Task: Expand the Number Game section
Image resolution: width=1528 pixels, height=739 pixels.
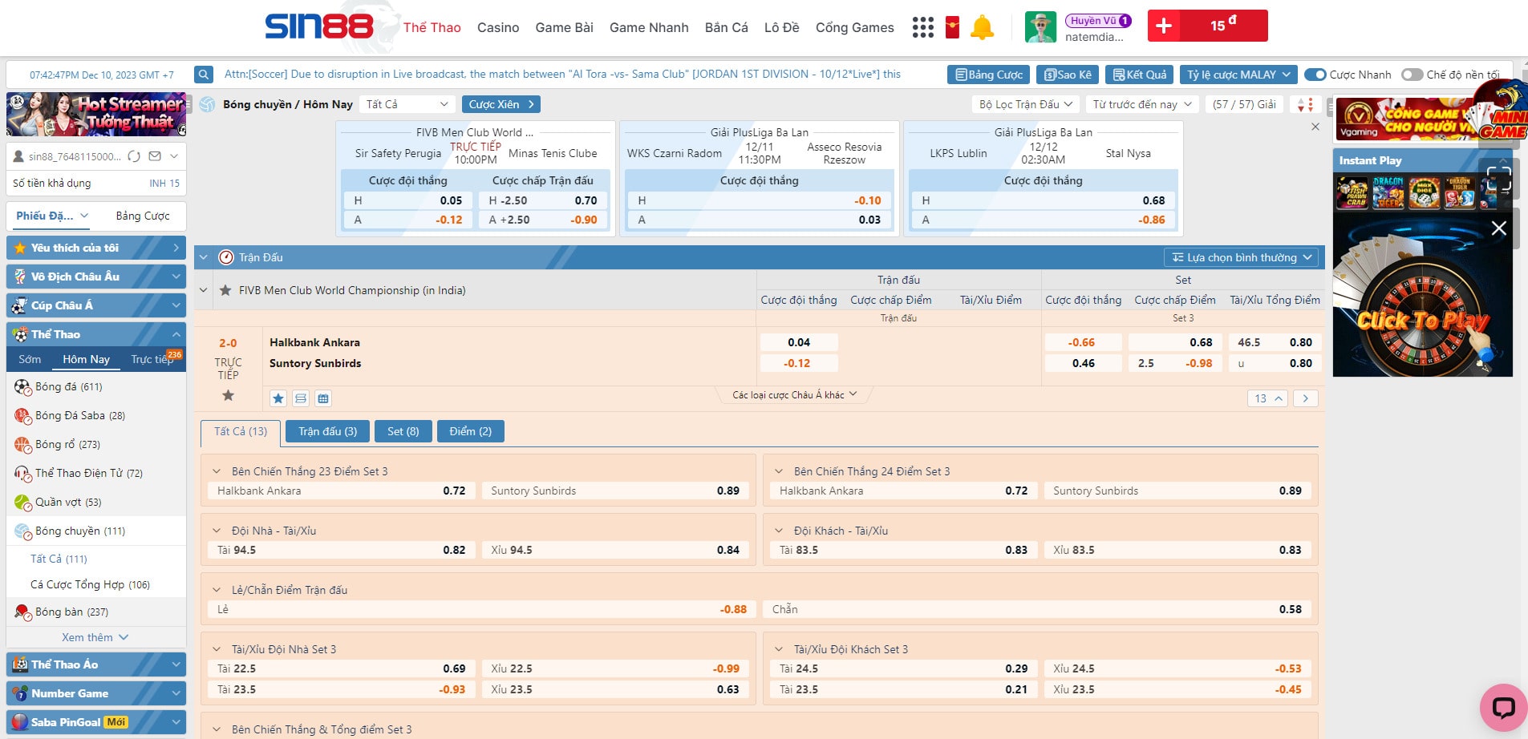Action: pos(96,693)
